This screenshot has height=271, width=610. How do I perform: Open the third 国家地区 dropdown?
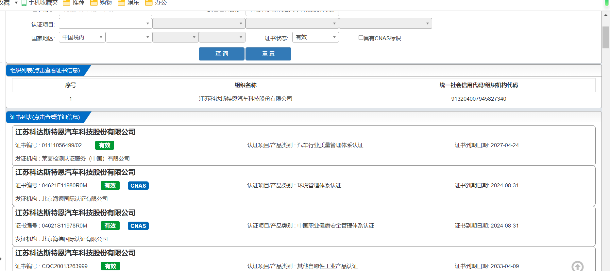click(x=176, y=37)
